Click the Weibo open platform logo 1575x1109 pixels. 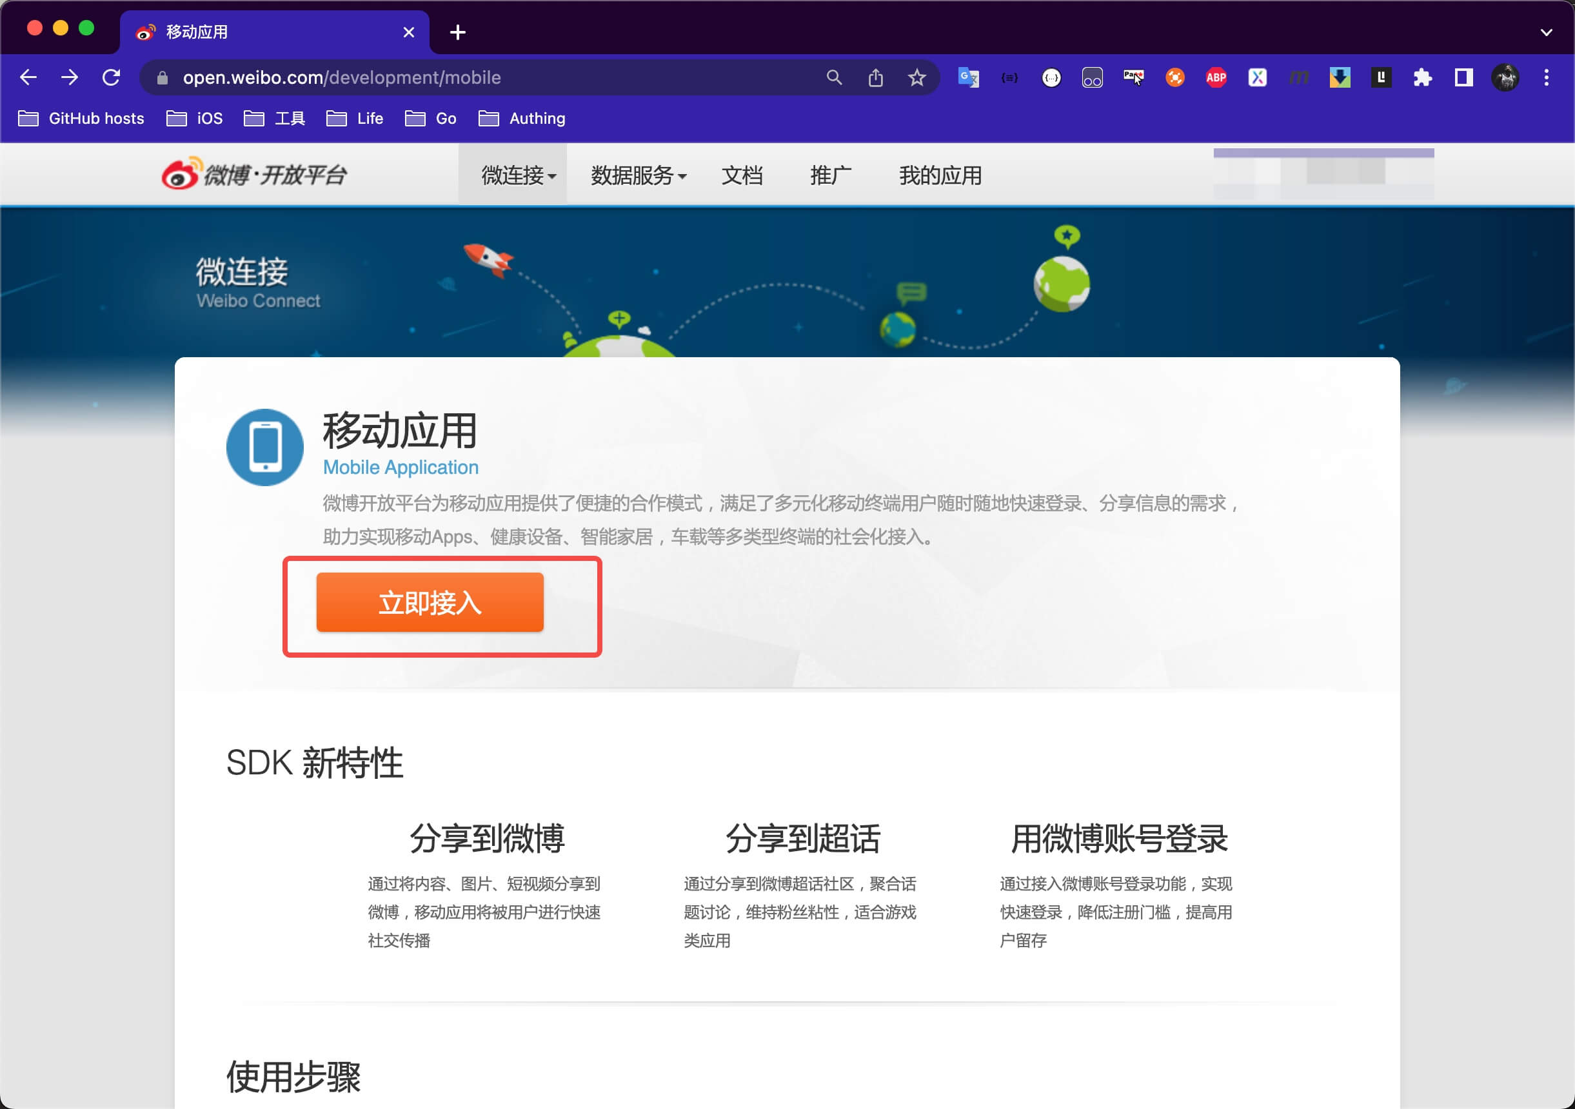pyautogui.click(x=254, y=174)
